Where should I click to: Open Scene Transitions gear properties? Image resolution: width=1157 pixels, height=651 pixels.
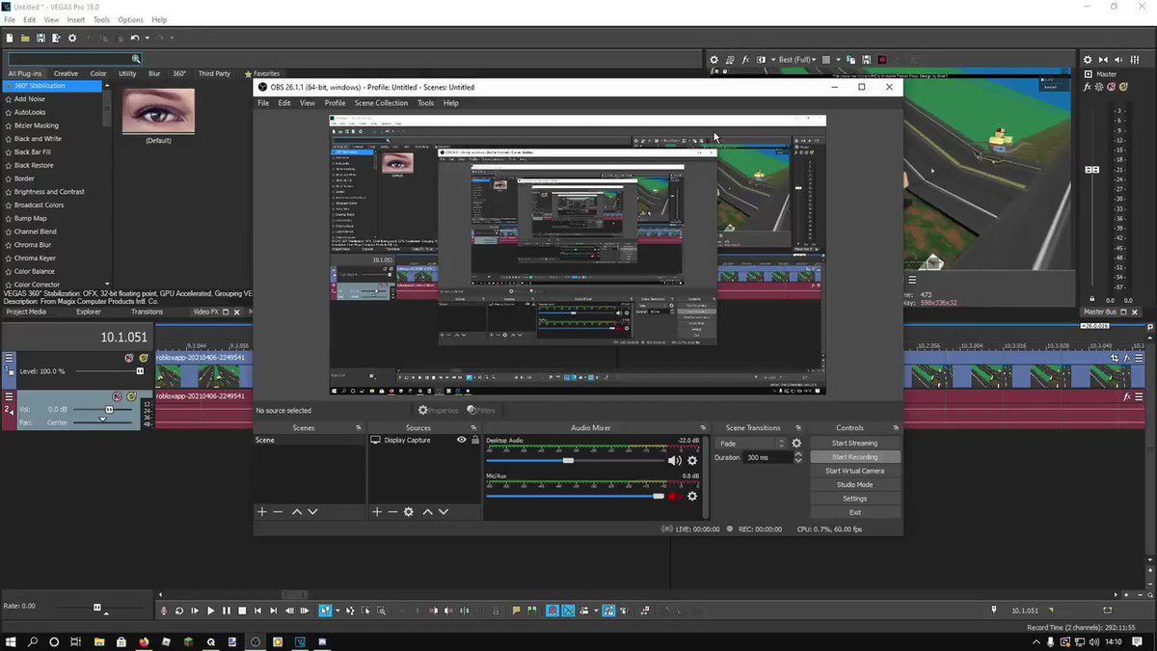796,444
